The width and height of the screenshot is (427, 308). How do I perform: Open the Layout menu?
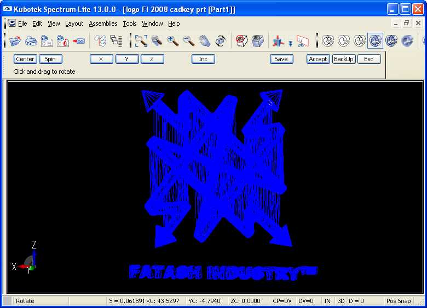(74, 23)
